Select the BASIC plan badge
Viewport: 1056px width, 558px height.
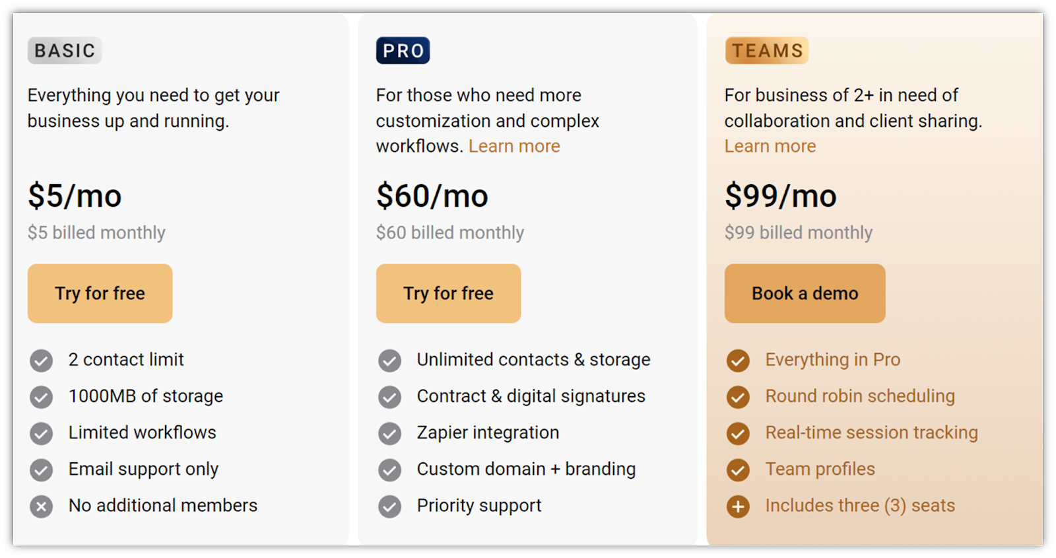click(x=65, y=50)
